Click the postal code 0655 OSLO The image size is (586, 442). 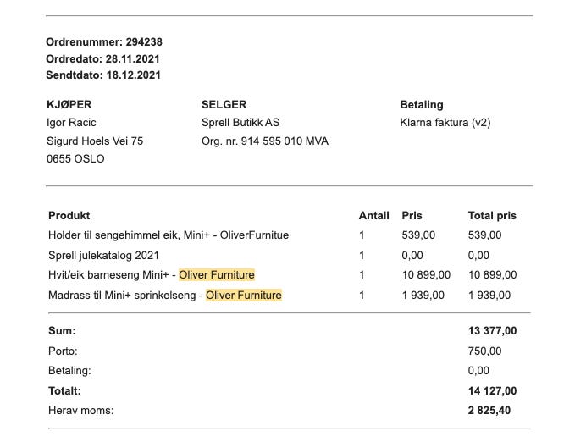[75, 158]
